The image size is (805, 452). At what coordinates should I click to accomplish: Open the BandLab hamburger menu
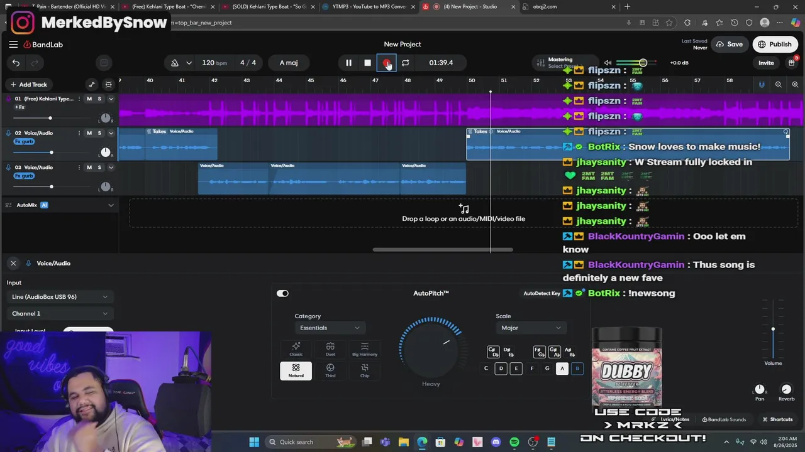click(x=13, y=45)
